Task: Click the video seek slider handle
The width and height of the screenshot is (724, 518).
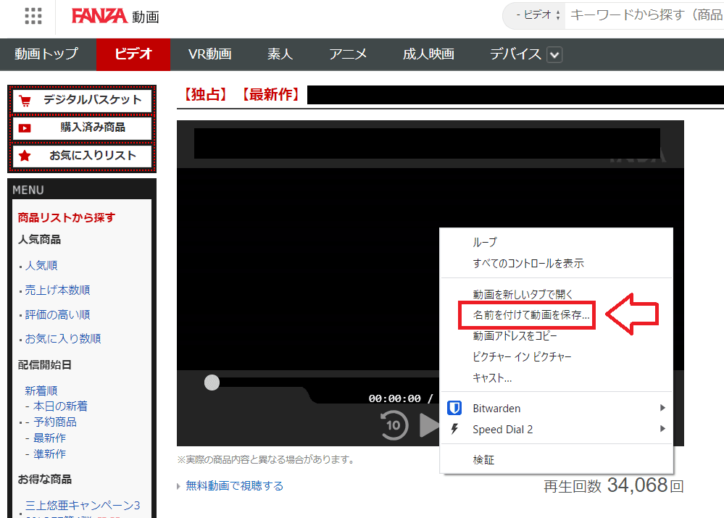Action: point(211,383)
